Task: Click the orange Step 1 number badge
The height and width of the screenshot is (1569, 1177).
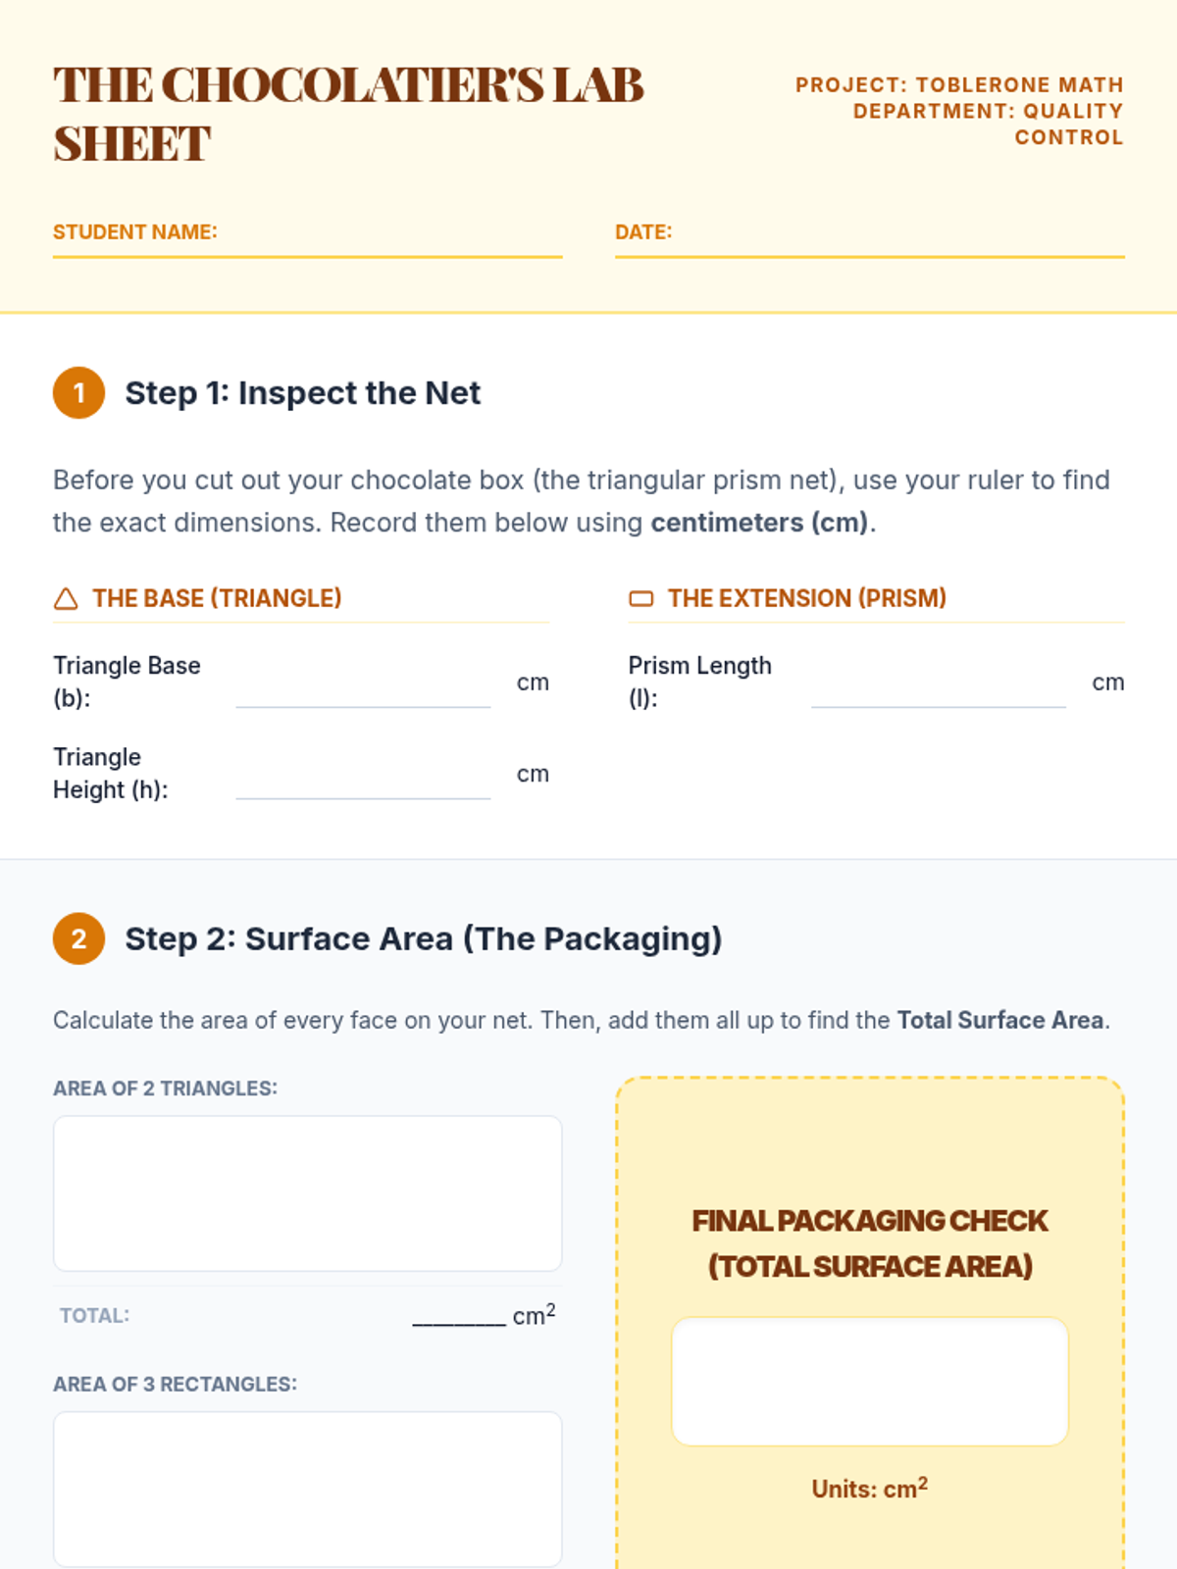Action: (x=78, y=393)
